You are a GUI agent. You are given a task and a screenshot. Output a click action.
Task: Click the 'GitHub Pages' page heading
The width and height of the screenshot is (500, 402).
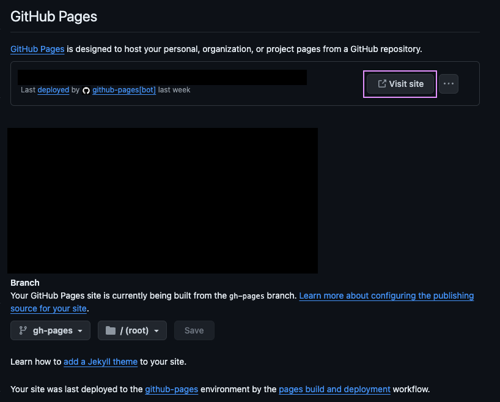(54, 17)
